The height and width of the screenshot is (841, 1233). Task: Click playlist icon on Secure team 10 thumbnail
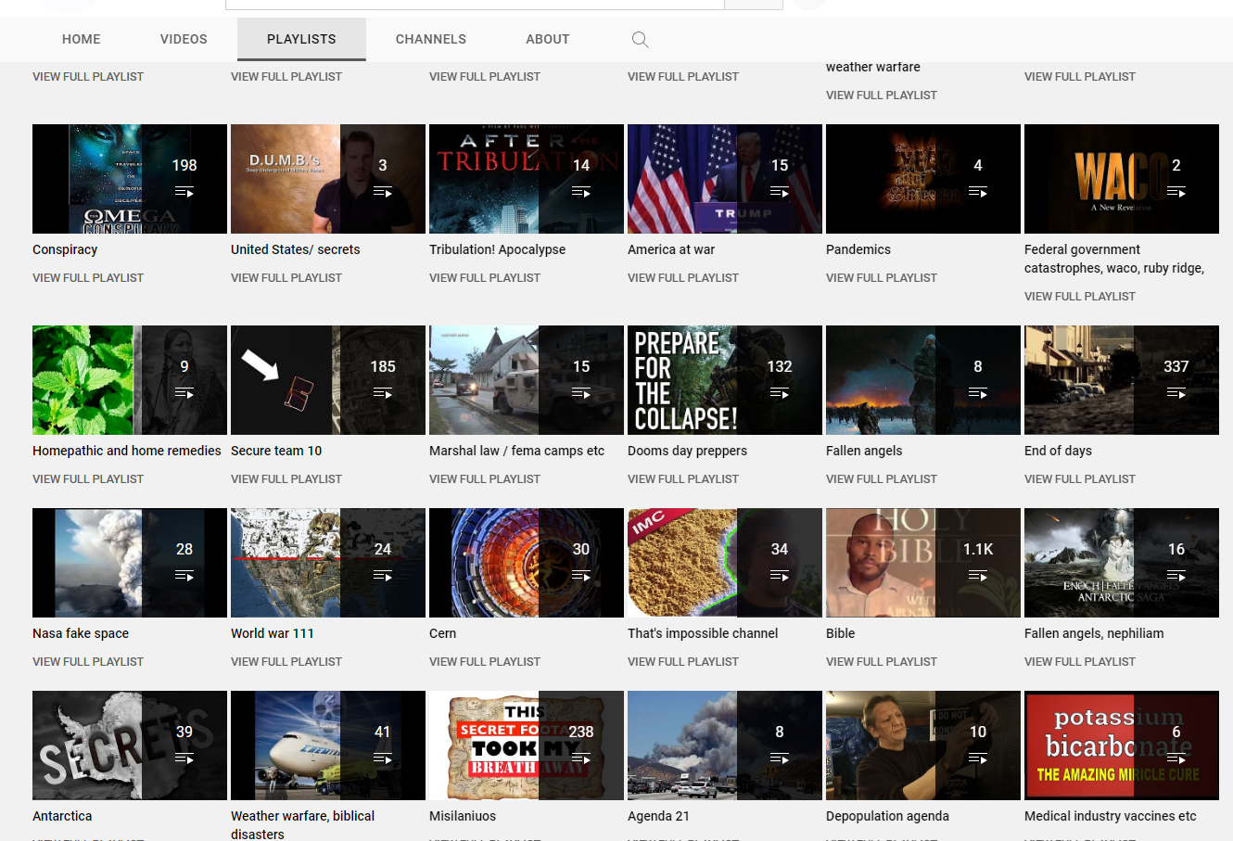[x=382, y=393]
